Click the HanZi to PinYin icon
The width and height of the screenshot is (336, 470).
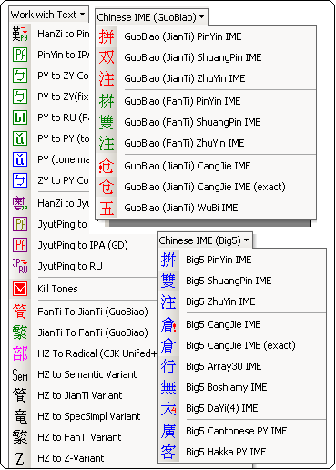[20, 34]
